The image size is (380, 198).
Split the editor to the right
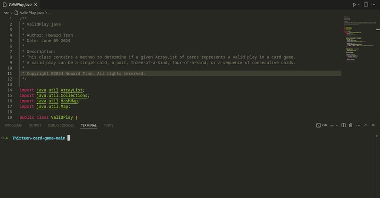click(366, 5)
